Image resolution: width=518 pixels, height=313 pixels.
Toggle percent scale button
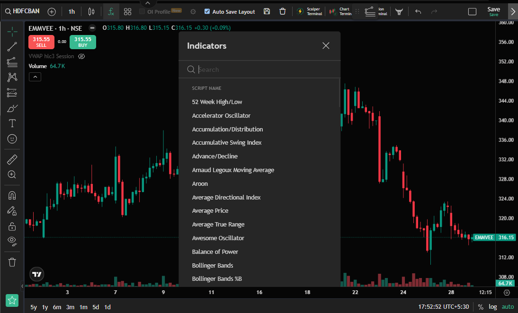[x=481, y=307]
